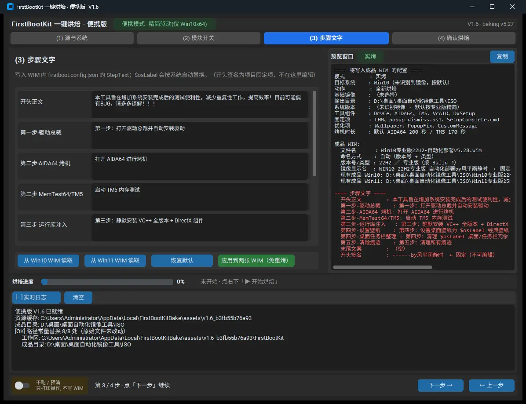Click the preview line 烤机时长 默认 AIDA64 200 秒
Image resolution: width=526 pixels, height=404 pixels.
pos(400,132)
